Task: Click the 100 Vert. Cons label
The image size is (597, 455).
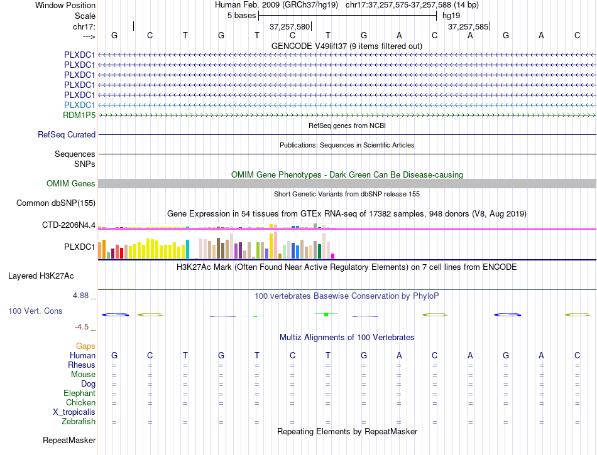Action: tap(35, 311)
